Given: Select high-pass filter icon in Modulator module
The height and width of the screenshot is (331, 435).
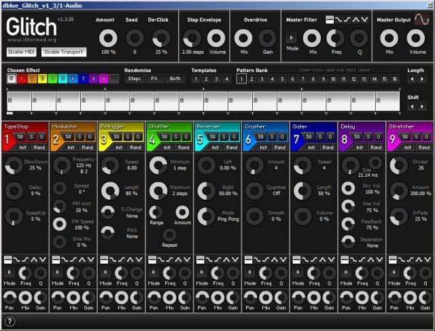Looking at the screenshot, I should click(x=73, y=260).
